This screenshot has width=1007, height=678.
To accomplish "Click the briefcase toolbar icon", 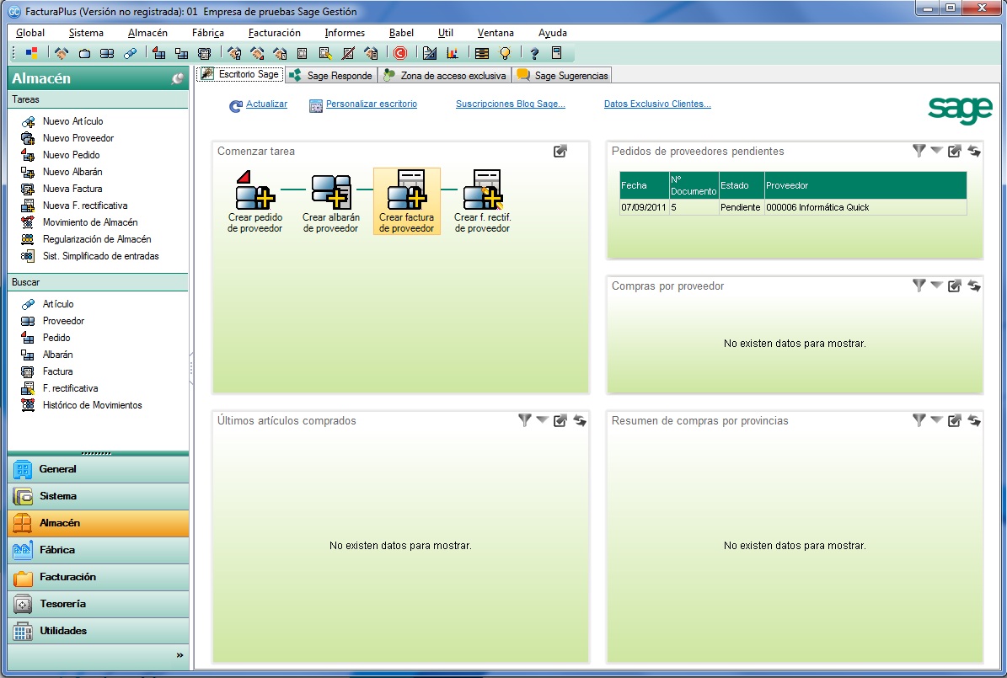I will [84, 53].
